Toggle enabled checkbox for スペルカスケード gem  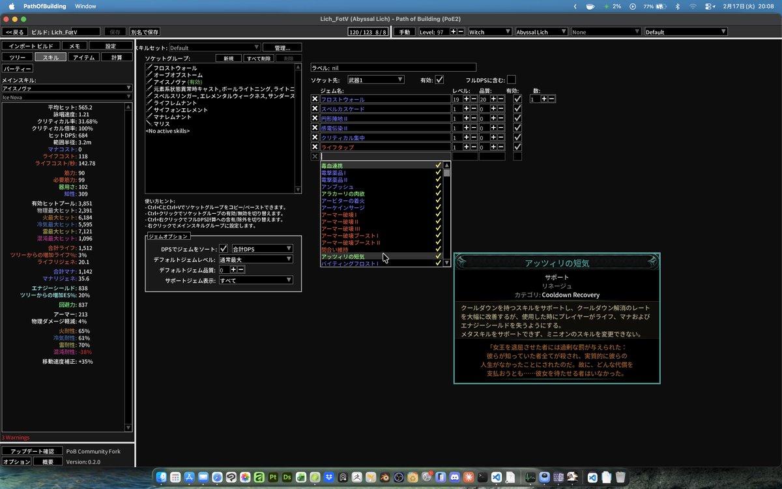click(x=517, y=109)
